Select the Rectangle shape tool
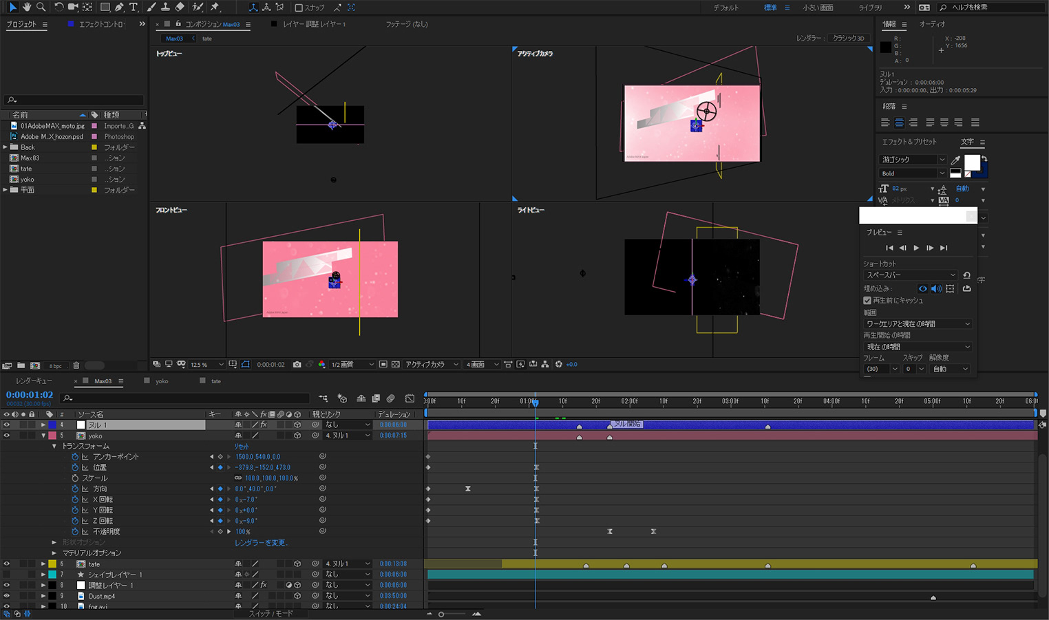 click(x=105, y=7)
